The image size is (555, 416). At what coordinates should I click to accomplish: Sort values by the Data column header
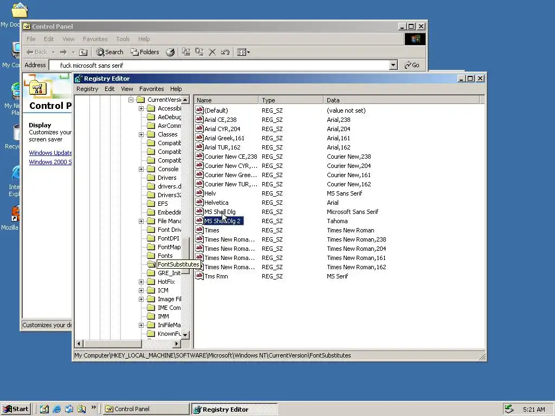(402, 100)
